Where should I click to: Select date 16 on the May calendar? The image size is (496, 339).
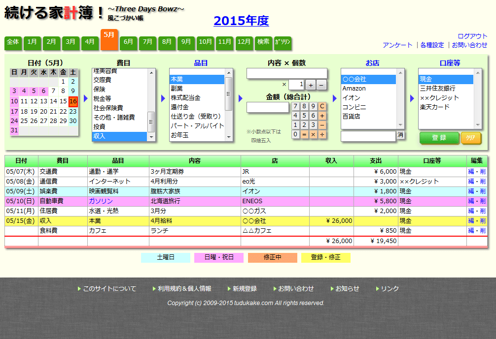pos(72,101)
